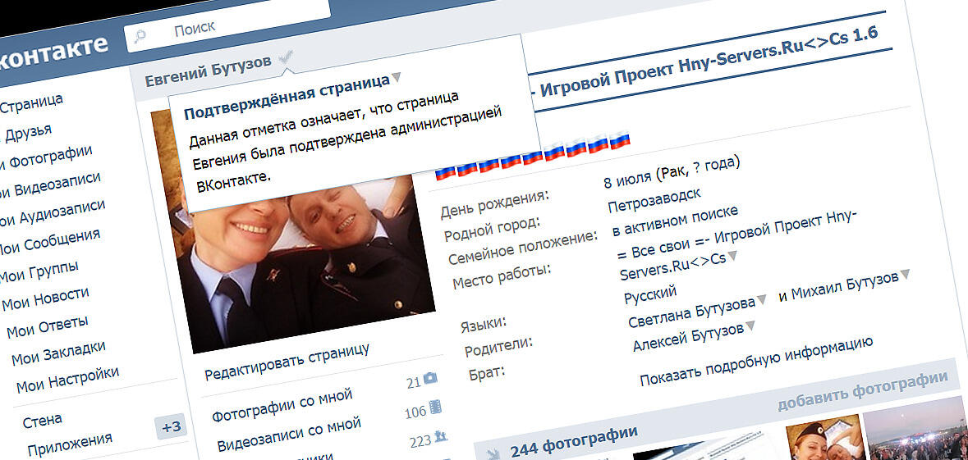Image resolution: width=968 pixels, height=460 pixels.
Task: Click добавить фотографии link
Action: (x=862, y=390)
